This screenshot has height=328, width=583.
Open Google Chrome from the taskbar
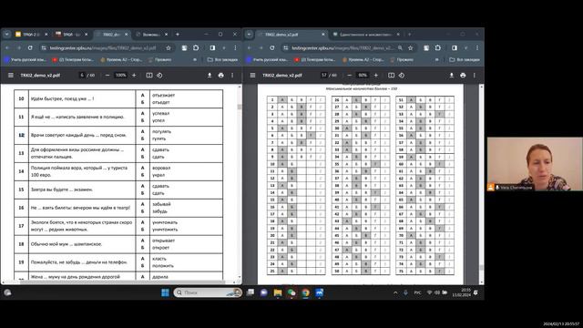306,292
